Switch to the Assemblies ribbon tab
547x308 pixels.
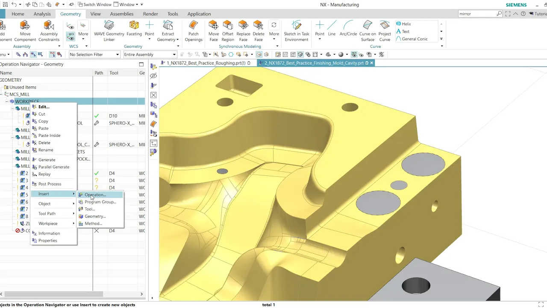coord(122,14)
